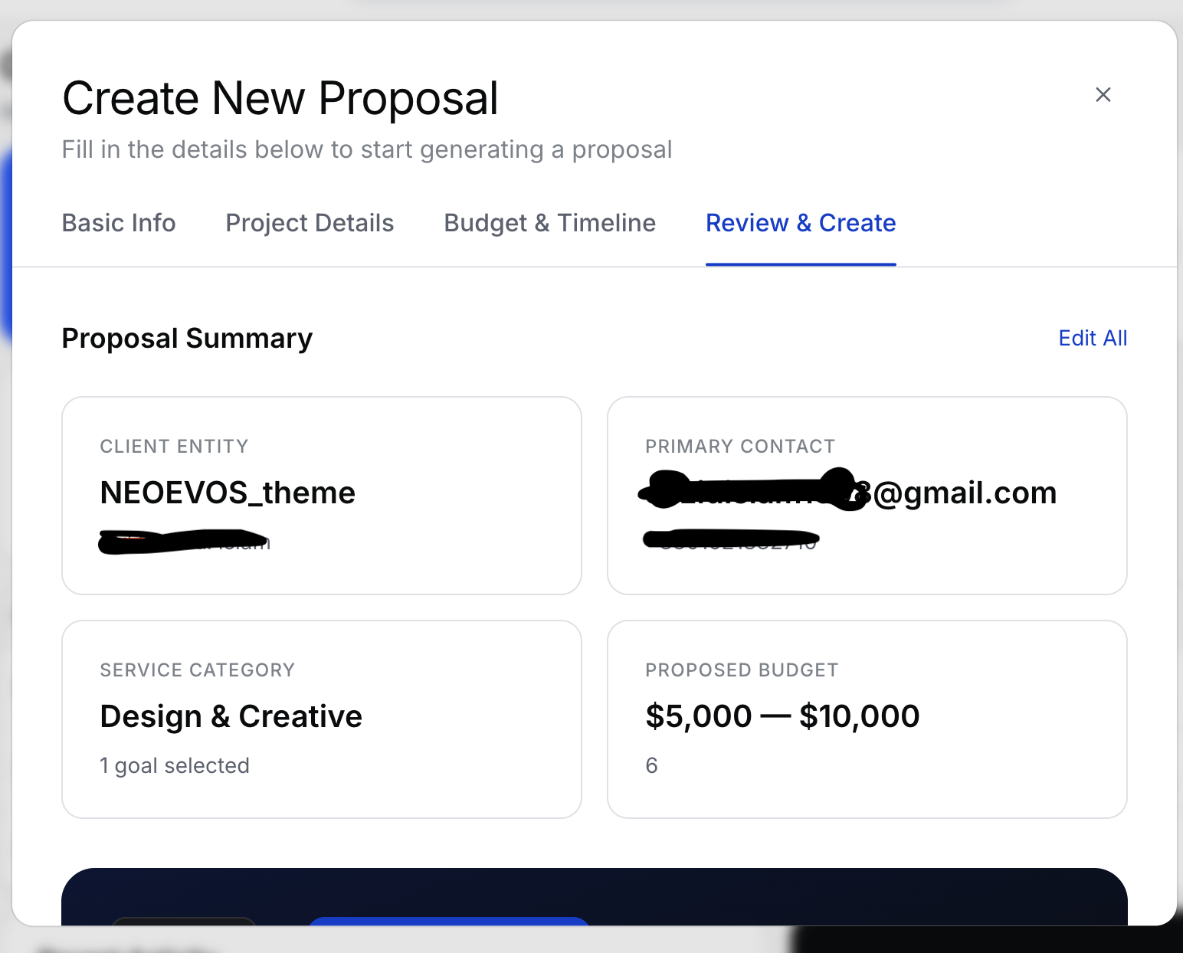The image size is (1183, 953).
Task: Click the $5,000 — $10,000 proposed budget value
Action: [x=782, y=716]
